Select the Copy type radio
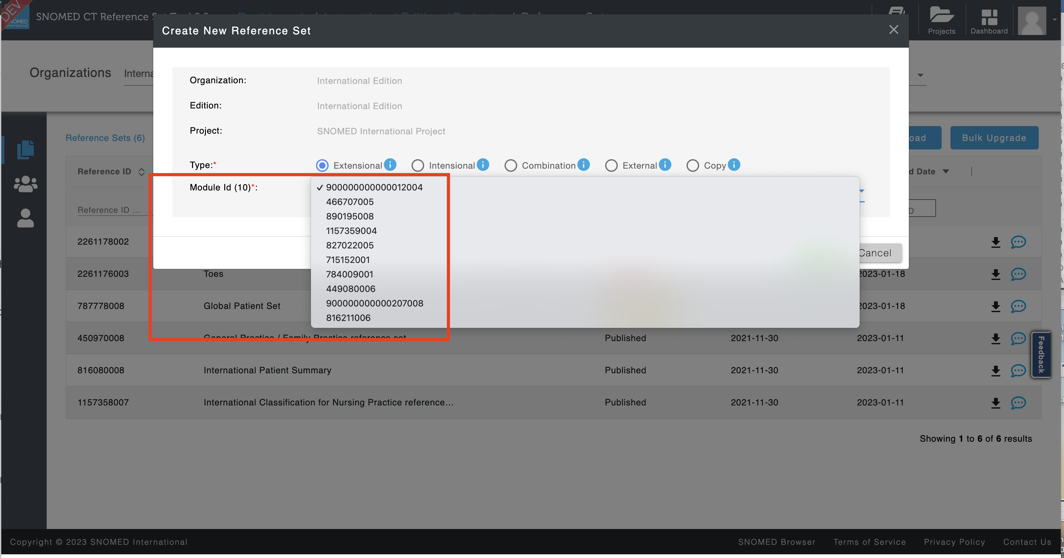The image size is (1064, 558). tap(693, 166)
